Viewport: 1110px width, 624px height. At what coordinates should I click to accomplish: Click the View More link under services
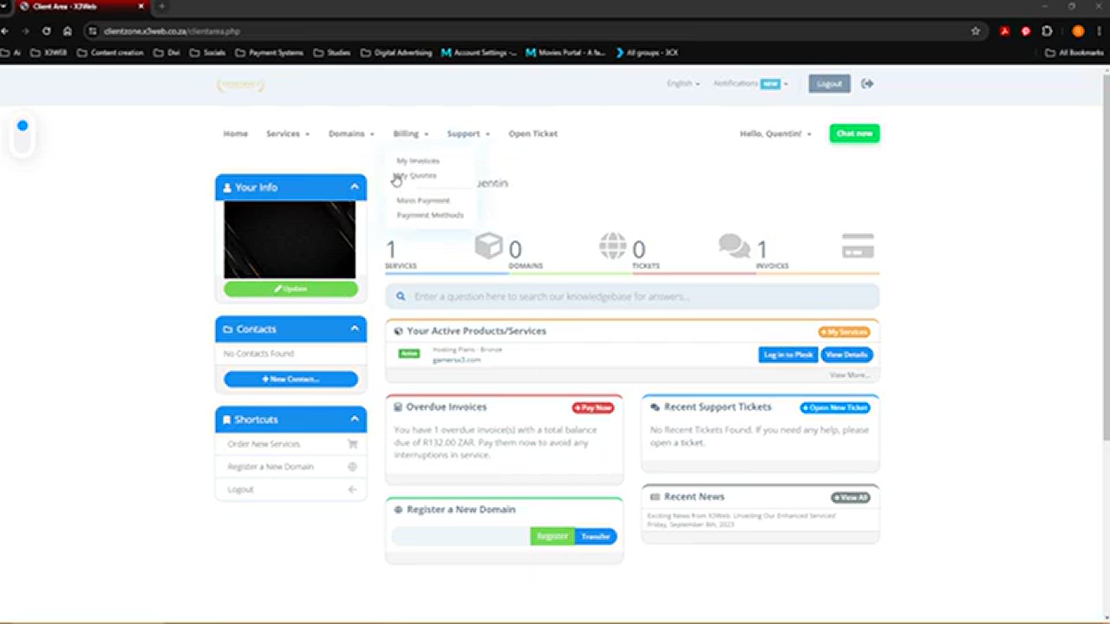coord(850,375)
